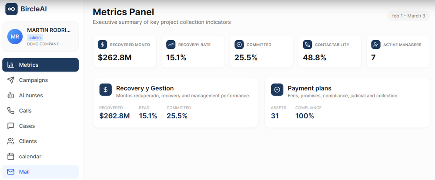This screenshot has width=435, height=180.
Task: Open the Payment plans panel
Action: click(x=347, y=103)
